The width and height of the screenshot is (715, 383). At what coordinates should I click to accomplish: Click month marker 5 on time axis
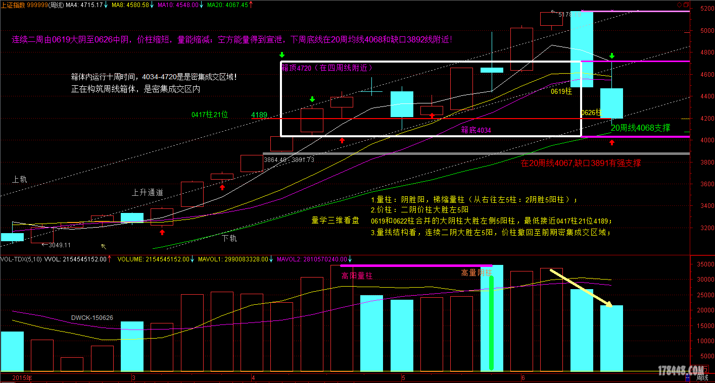(403, 378)
